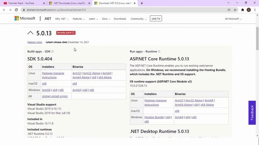Click the SDK 5.0.404 heading text
259x145 pixels.
40,59
